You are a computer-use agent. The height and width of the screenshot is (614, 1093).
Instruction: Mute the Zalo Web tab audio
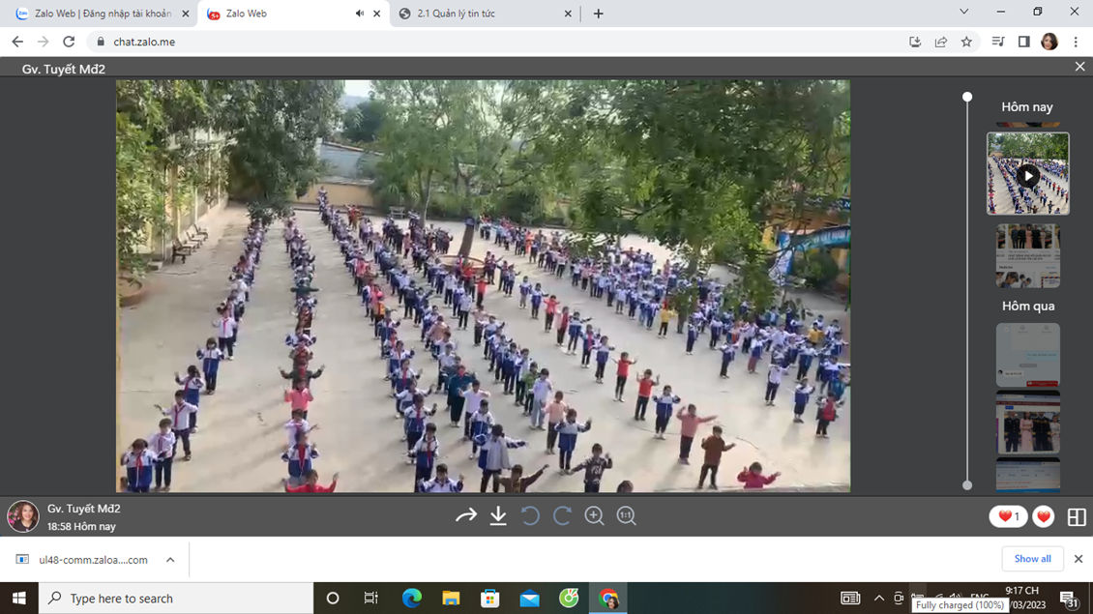[x=360, y=14]
